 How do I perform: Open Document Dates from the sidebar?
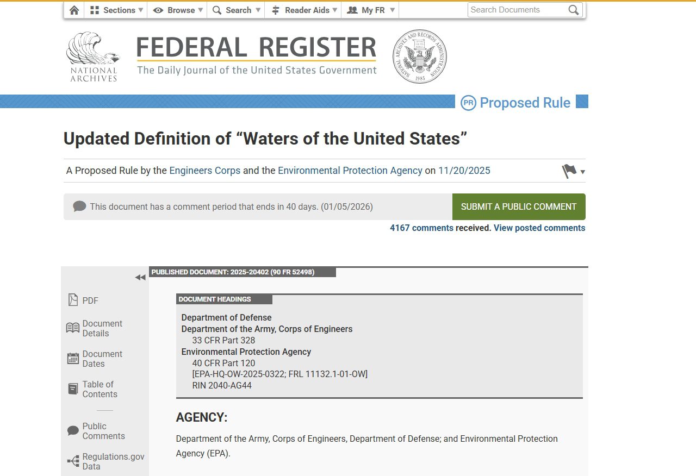coord(73,358)
